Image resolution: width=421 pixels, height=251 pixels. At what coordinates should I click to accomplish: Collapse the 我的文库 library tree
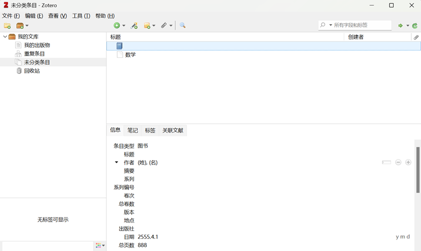(5, 37)
